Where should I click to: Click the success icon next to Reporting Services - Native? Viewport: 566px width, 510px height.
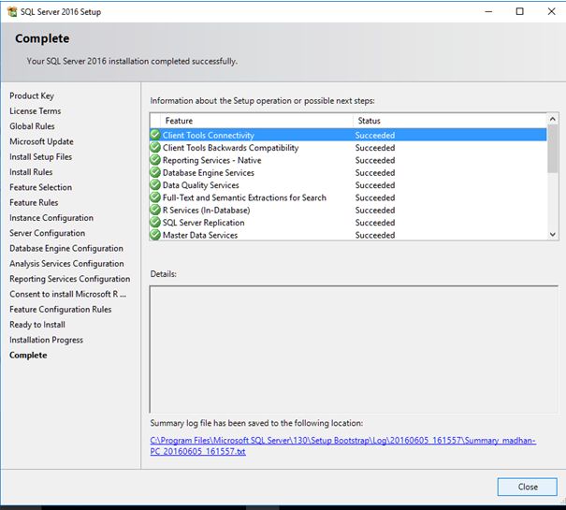pos(155,160)
